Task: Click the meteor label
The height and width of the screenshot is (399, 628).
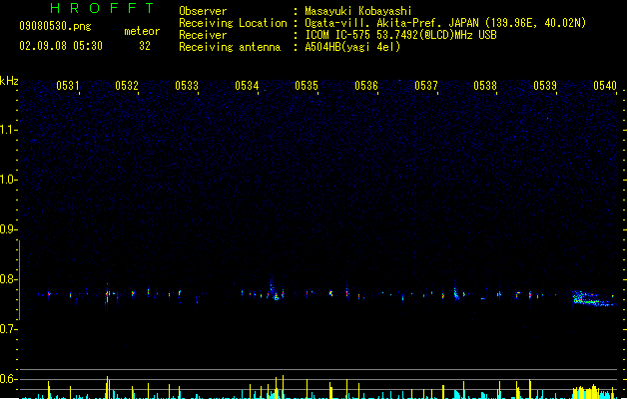Action: [x=142, y=31]
